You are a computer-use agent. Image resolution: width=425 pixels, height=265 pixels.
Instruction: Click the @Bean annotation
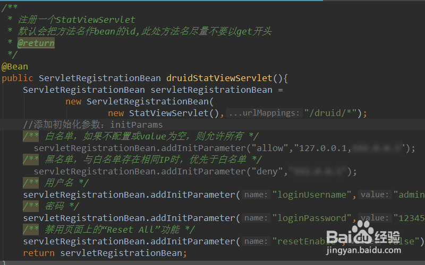[15, 67]
